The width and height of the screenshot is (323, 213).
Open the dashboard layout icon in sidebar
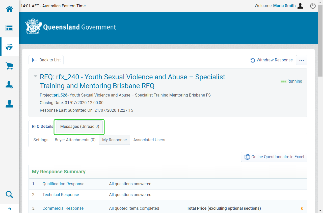point(9,28)
